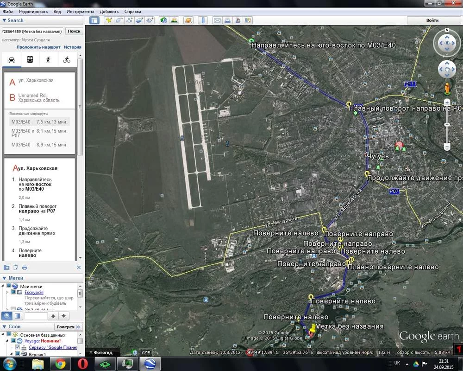Click the search input field
This screenshot has width=463, height=371.
31,31
